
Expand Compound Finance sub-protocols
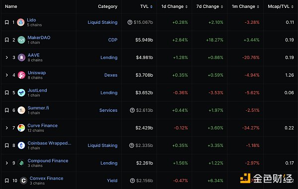click(x=6, y=163)
